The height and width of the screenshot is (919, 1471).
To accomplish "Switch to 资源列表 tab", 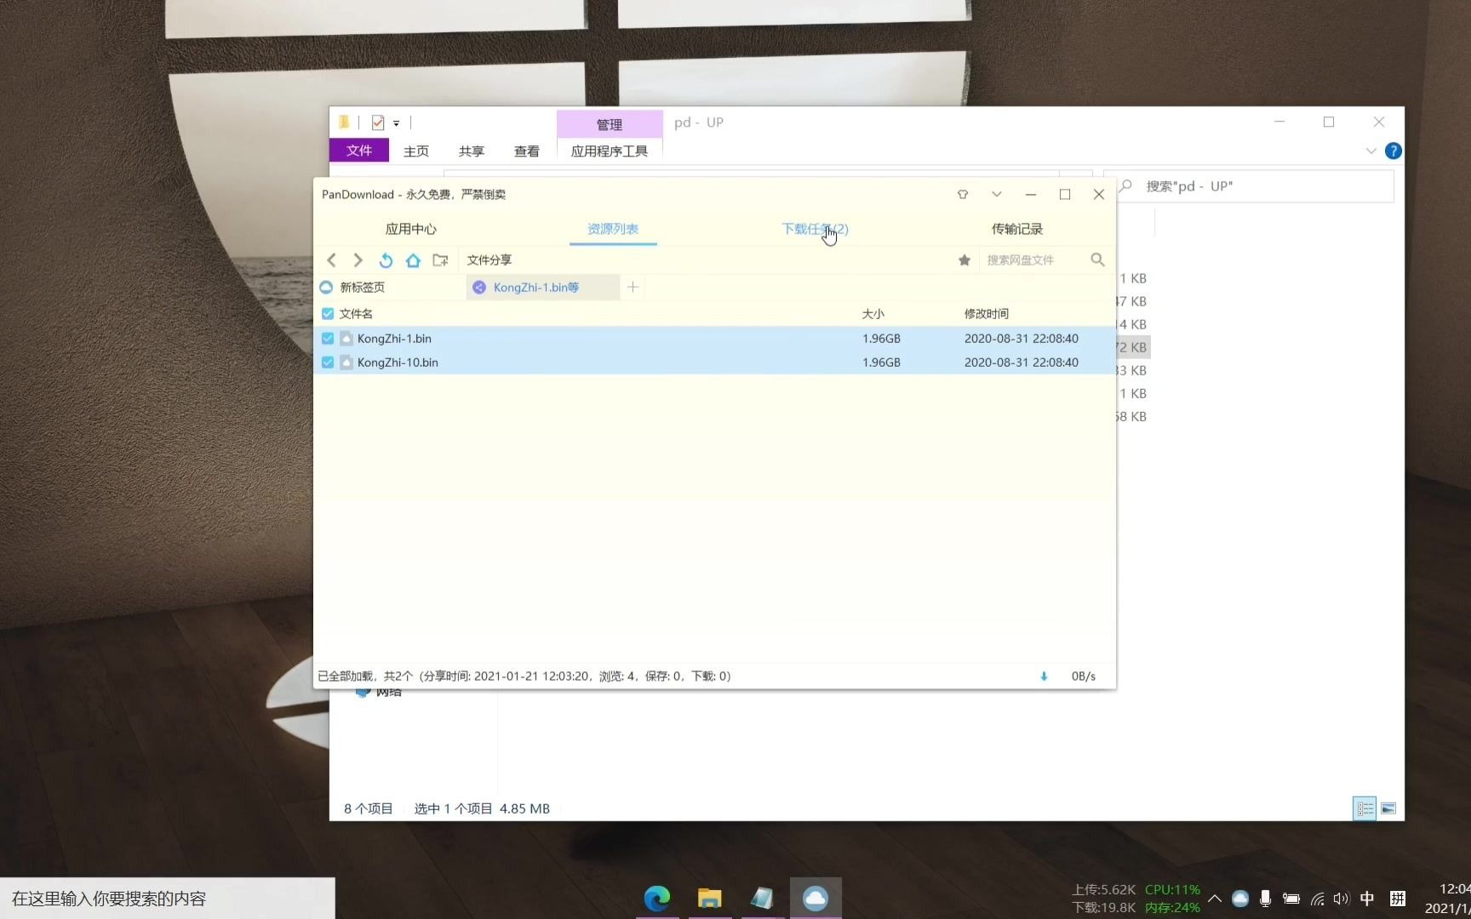I will click(613, 229).
